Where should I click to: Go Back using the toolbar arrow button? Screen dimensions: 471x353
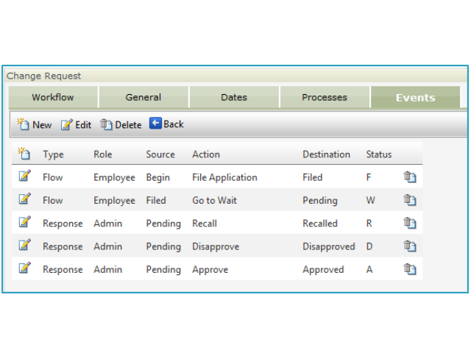point(166,124)
